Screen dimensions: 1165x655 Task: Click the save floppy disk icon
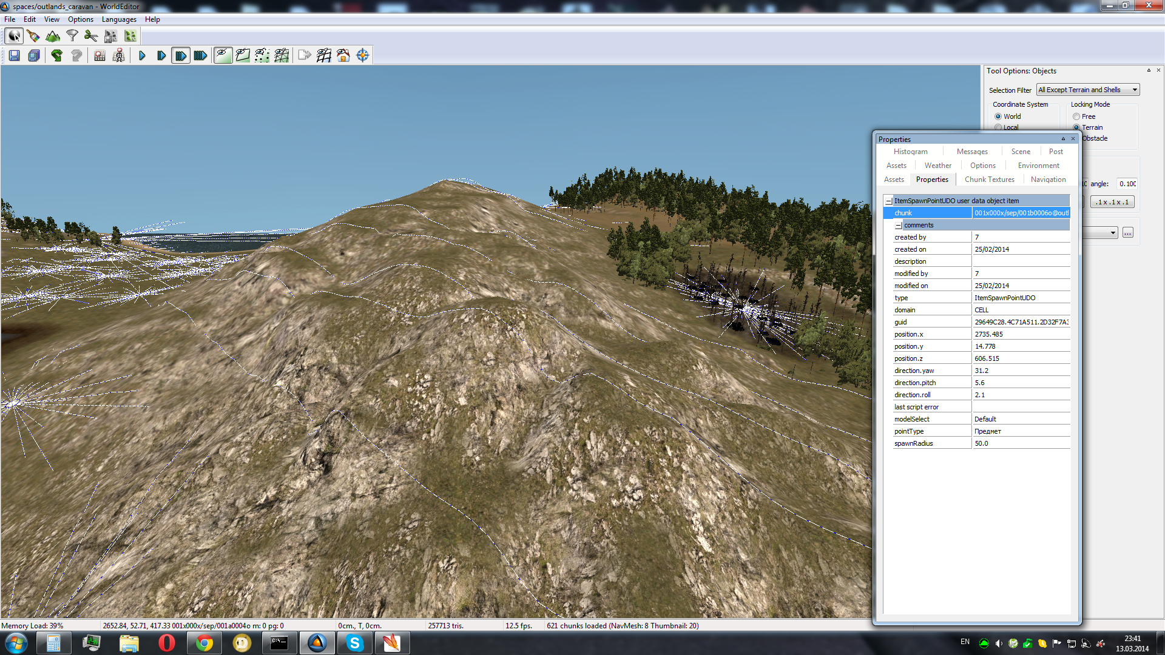pos(15,56)
